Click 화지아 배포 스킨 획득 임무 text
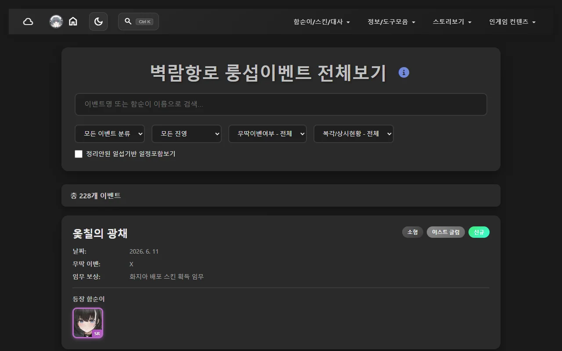 click(166, 277)
